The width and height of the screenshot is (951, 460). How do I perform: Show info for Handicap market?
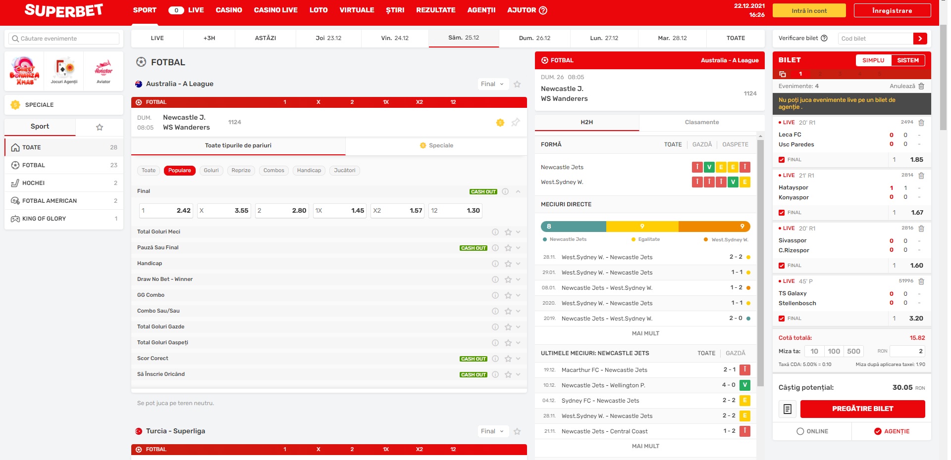495,264
